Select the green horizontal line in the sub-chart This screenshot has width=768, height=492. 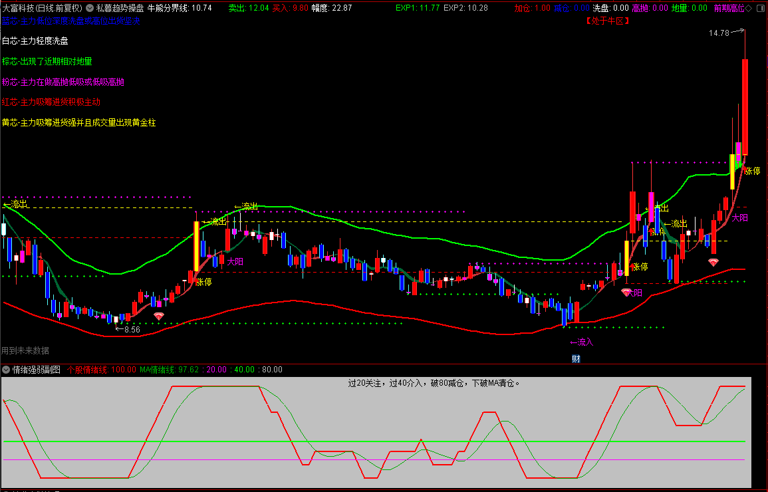[374, 441]
